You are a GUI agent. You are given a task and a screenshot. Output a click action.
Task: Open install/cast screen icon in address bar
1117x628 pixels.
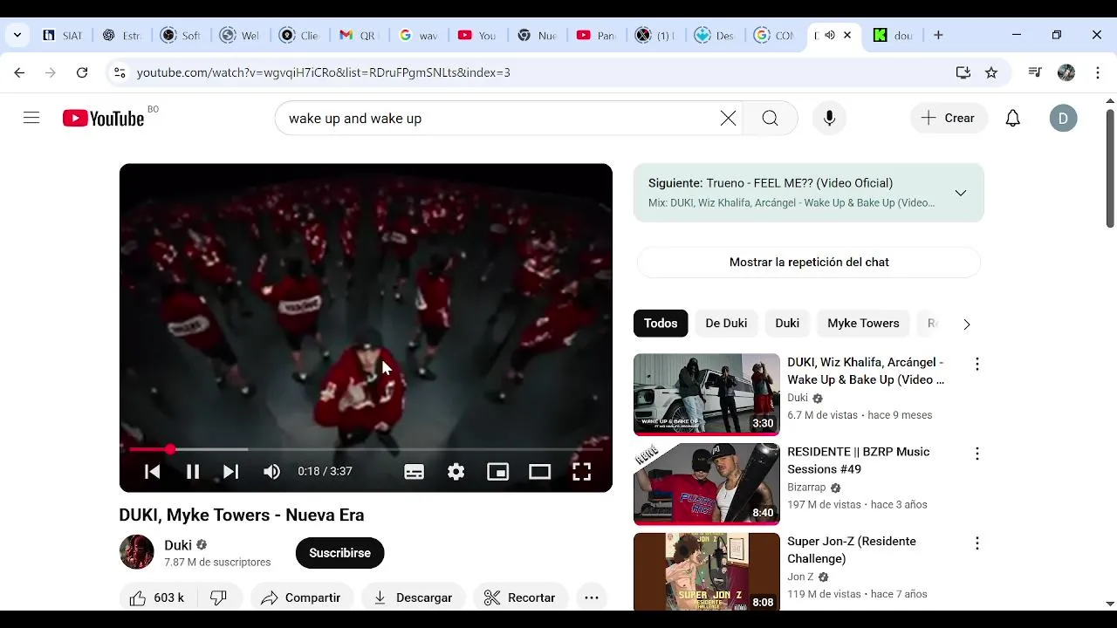click(963, 72)
